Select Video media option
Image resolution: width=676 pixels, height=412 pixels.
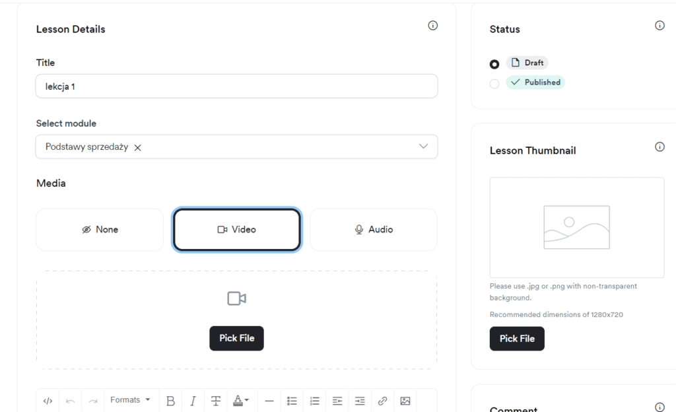click(236, 230)
